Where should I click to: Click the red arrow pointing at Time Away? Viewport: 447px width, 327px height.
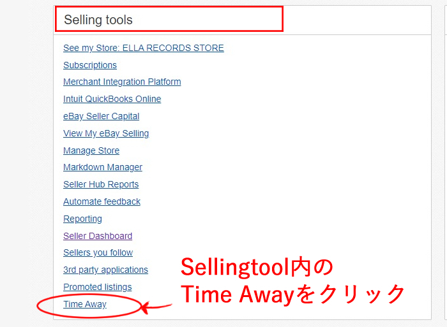click(x=156, y=307)
